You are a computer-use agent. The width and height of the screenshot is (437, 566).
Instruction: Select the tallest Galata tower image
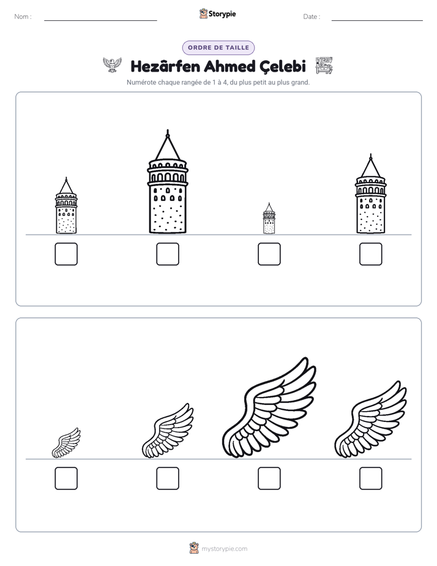[168, 181]
